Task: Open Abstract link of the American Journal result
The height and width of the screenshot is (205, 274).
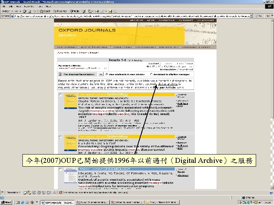Action: (x=183, y=175)
